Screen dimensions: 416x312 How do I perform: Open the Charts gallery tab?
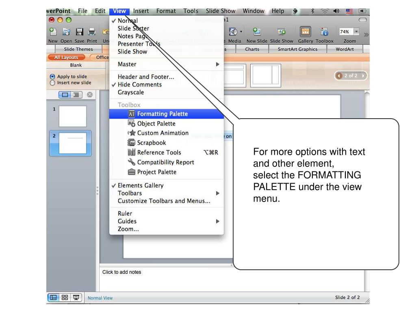coord(252,49)
